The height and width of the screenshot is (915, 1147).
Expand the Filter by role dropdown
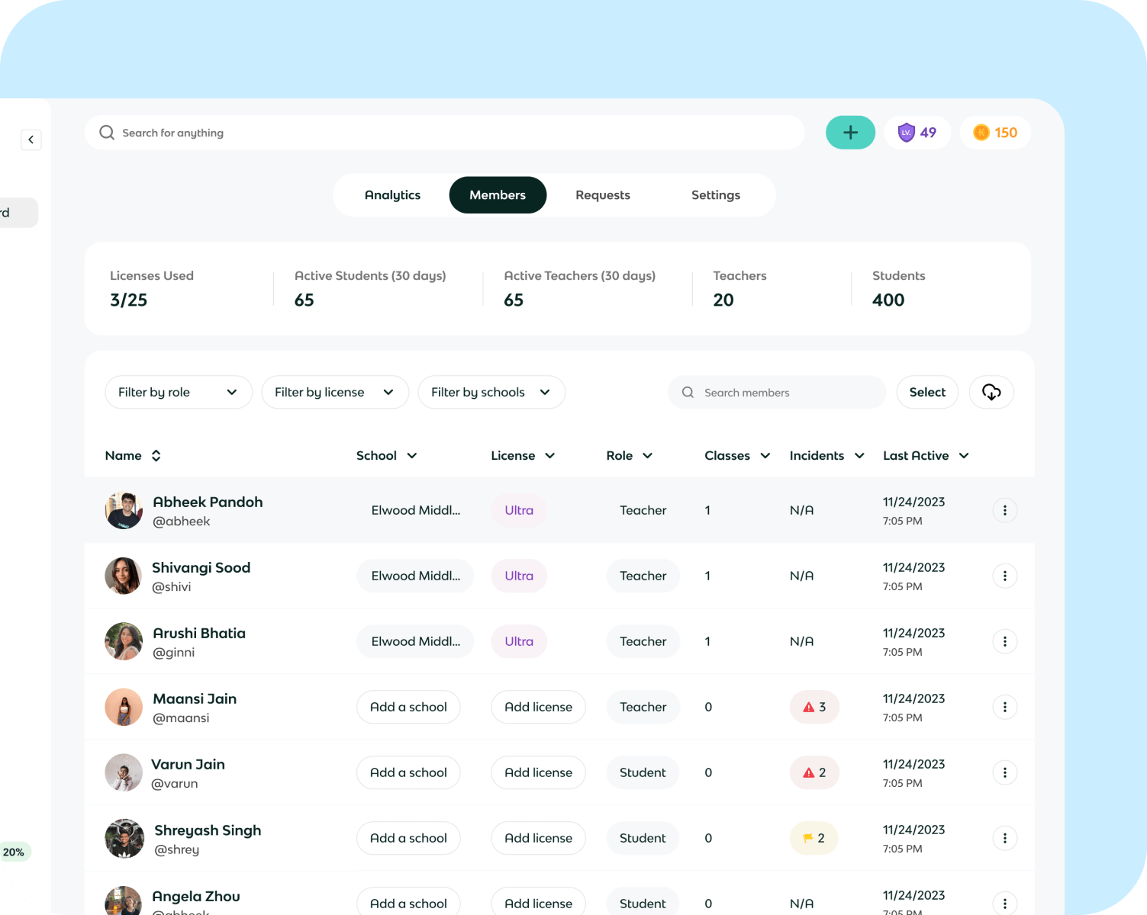178,392
